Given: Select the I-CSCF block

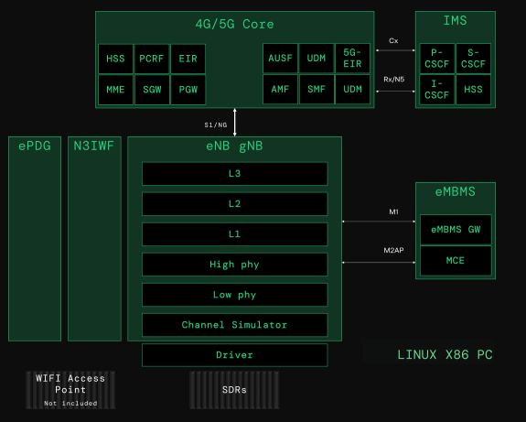Looking at the screenshot, I should click(436, 90).
